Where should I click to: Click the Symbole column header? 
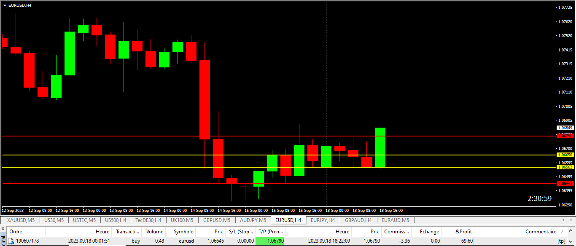click(x=183, y=231)
